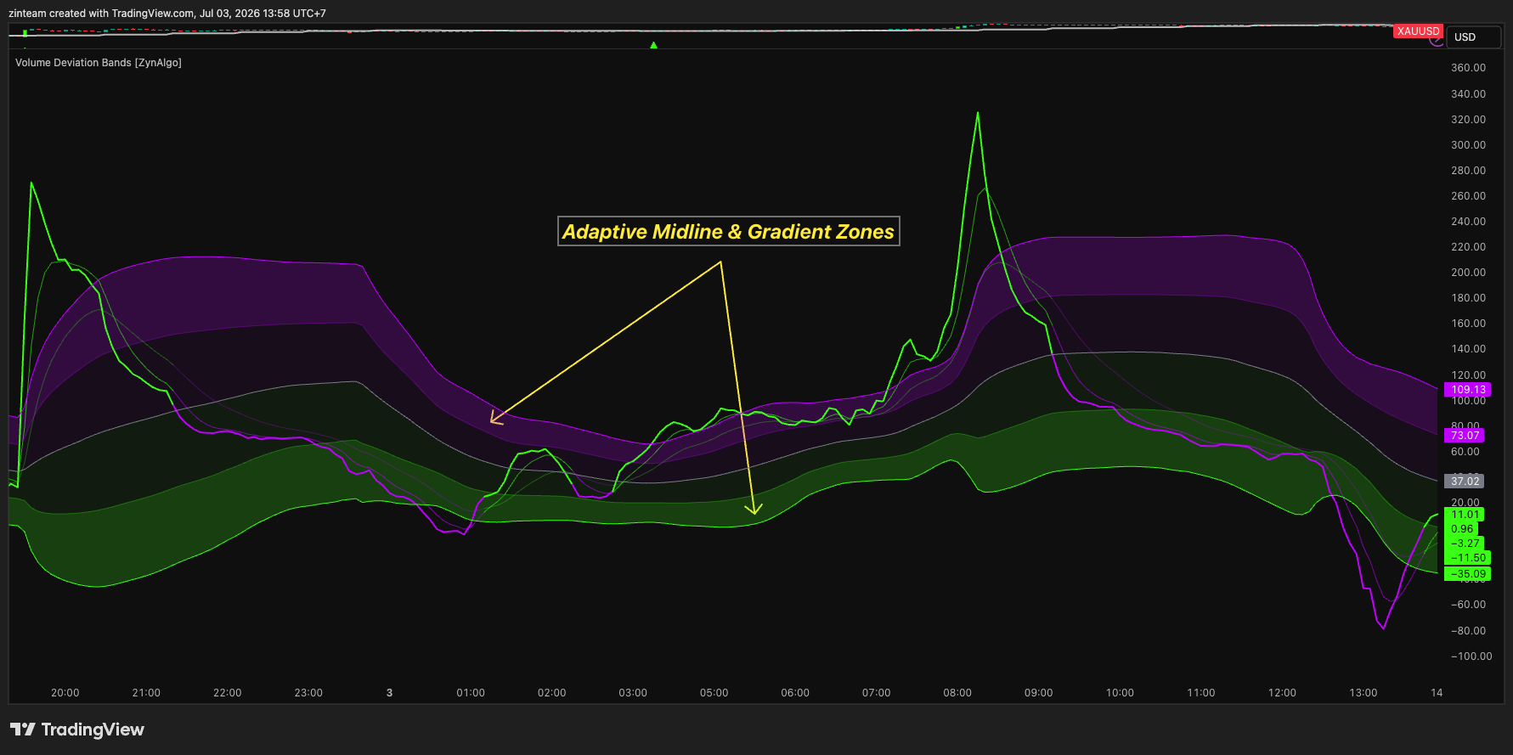1513x755 pixels.
Task: Click the 20:00 time axis label
Action: point(65,693)
